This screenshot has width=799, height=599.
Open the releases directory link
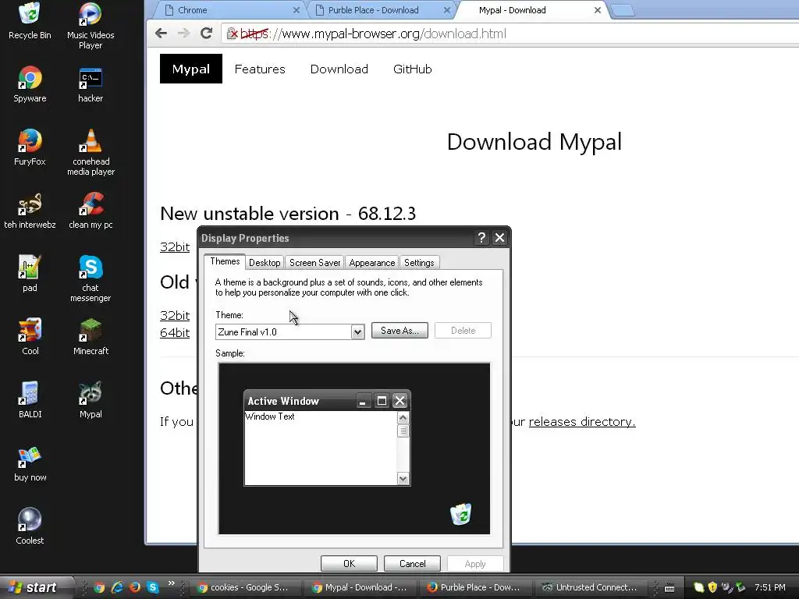point(582,422)
